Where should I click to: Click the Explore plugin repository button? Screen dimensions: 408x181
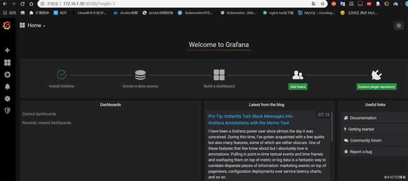pyautogui.click(x=377, y=87)
